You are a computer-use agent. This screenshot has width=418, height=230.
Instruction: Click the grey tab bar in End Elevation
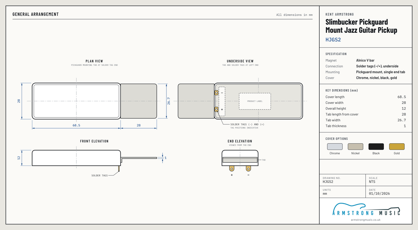pos(240,160)
